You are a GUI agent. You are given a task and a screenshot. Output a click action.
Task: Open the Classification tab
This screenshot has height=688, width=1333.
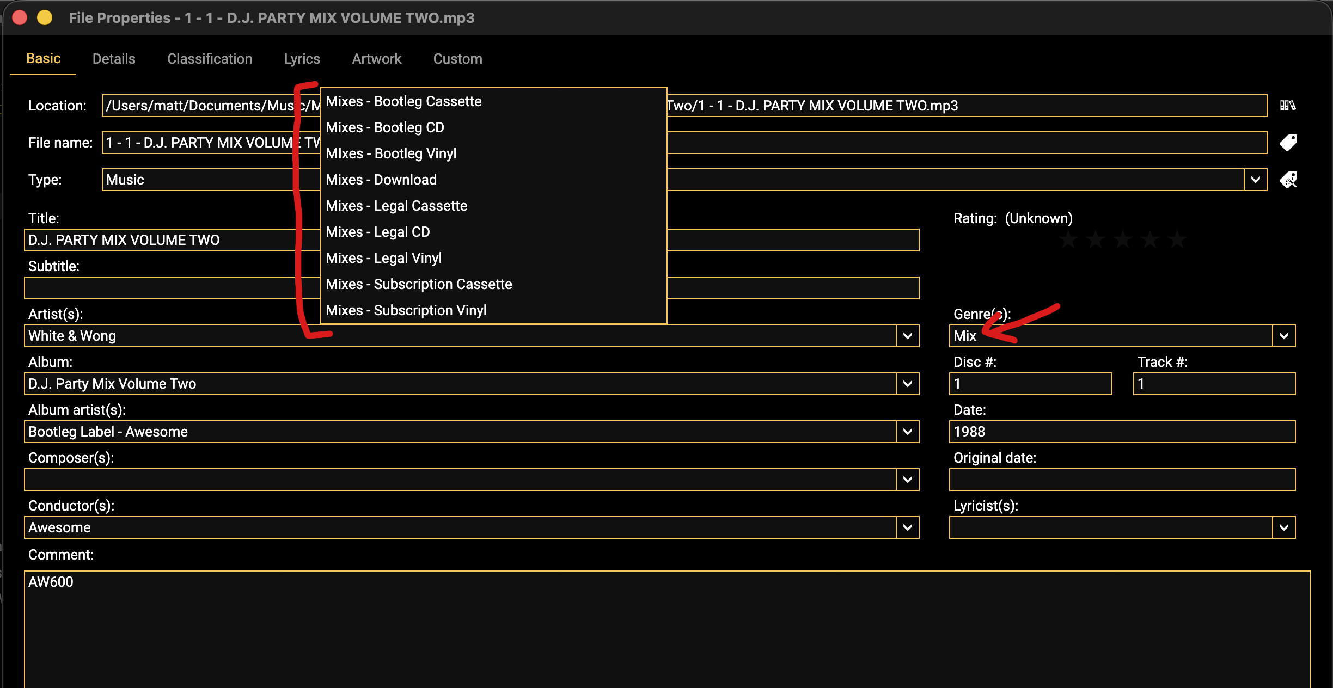[x=210, y=59]
